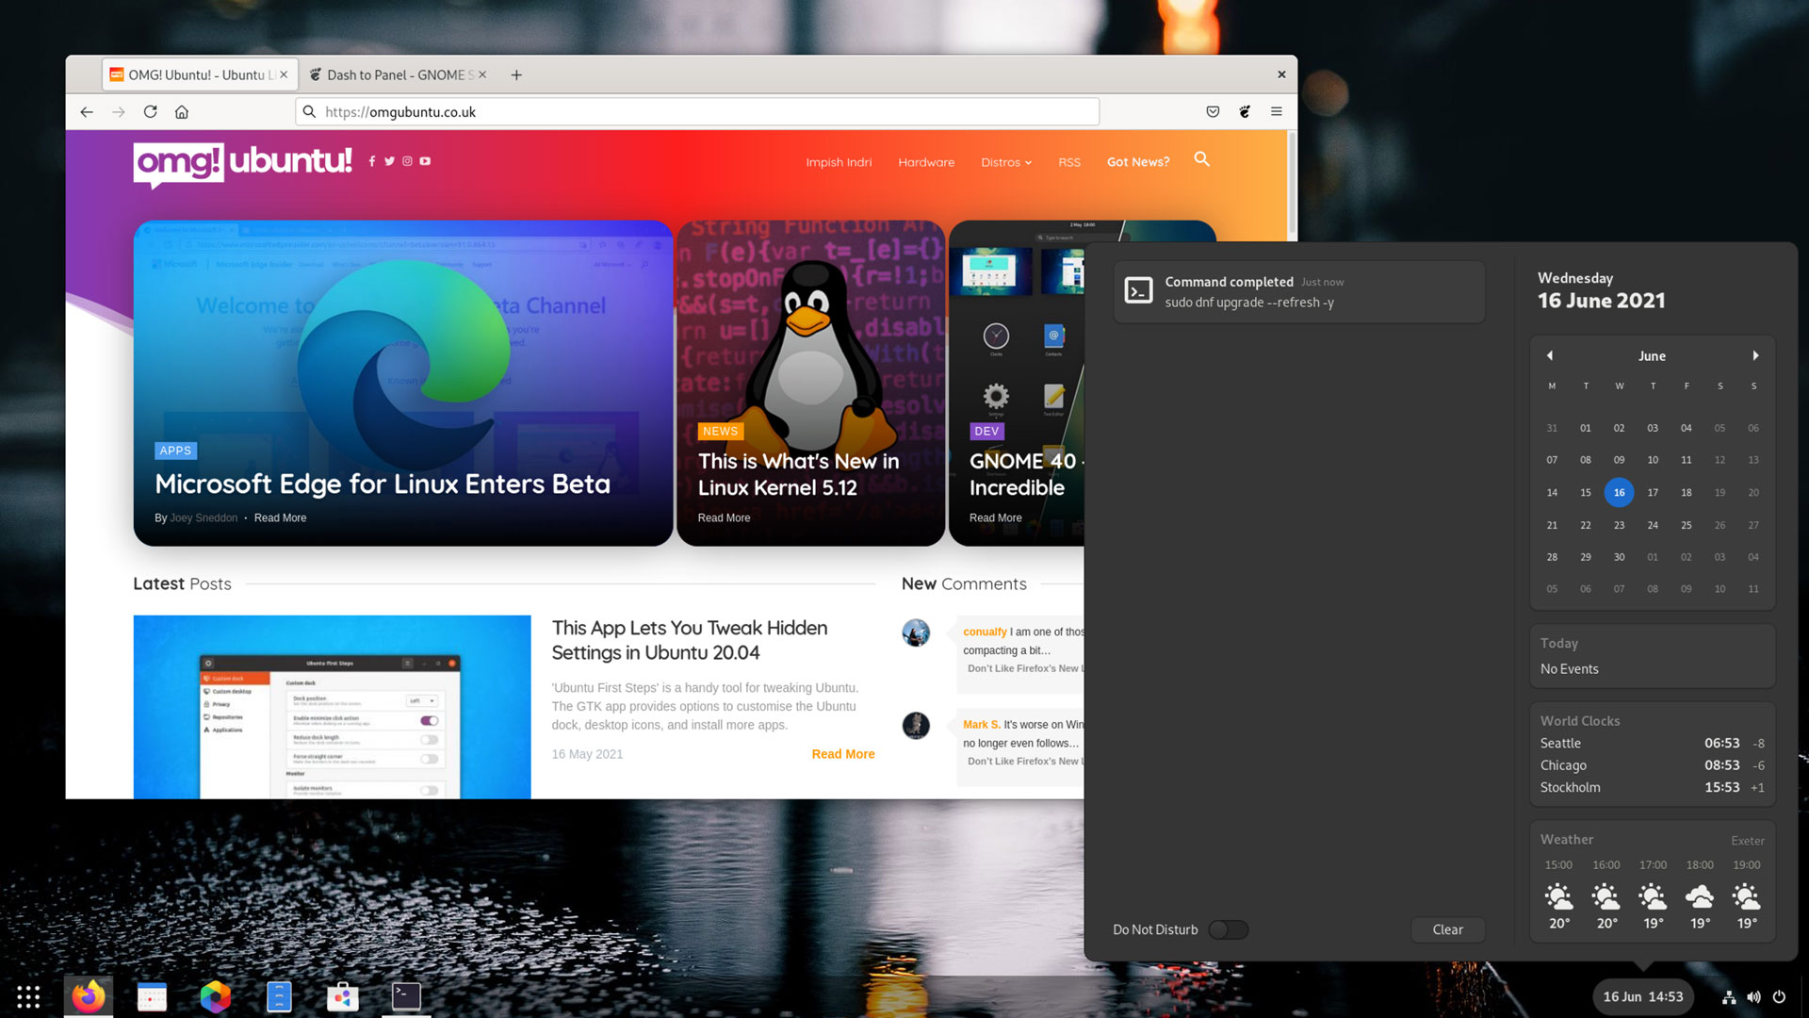
Task: Click Read More on Linux Kernel 5.12 card
Action: [x=724, y=518]
